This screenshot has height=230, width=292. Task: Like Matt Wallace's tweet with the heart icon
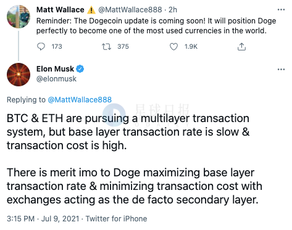pyautogui.click(x=173, y=47)
